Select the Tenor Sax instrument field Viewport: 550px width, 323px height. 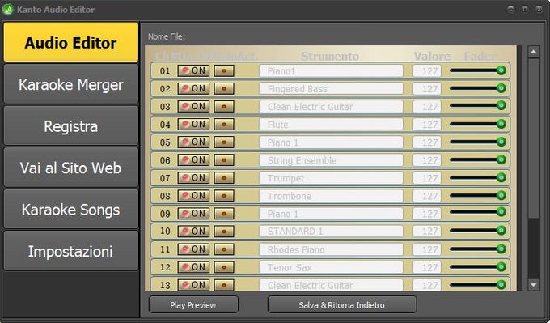point(331,267)
